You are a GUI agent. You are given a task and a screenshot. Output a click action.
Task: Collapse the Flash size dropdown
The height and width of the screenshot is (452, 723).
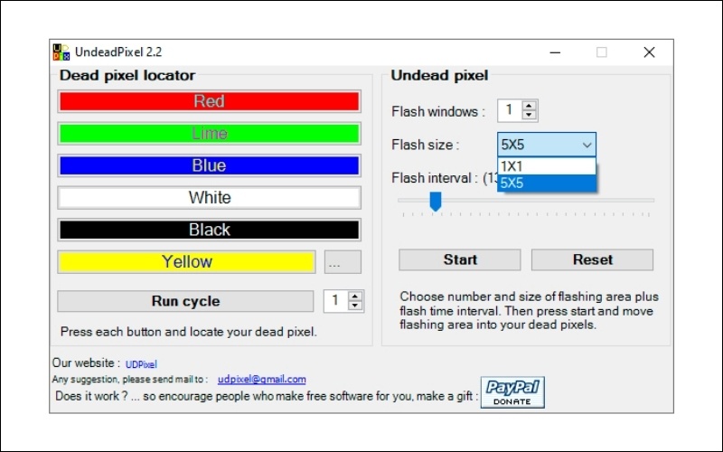click(x=587, y=145)
